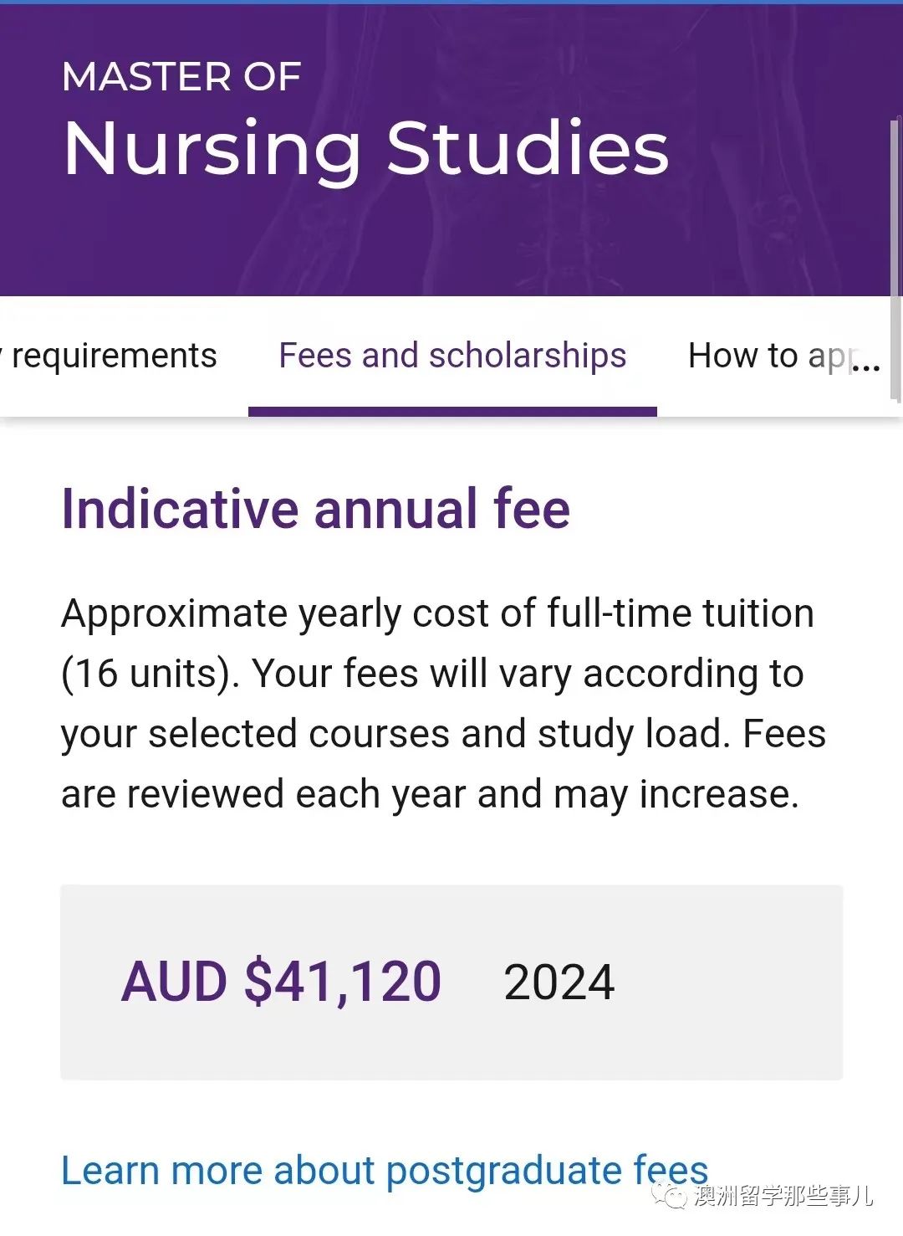Open 'Learn more about postgraduate fees' link

click(385, 1170)
